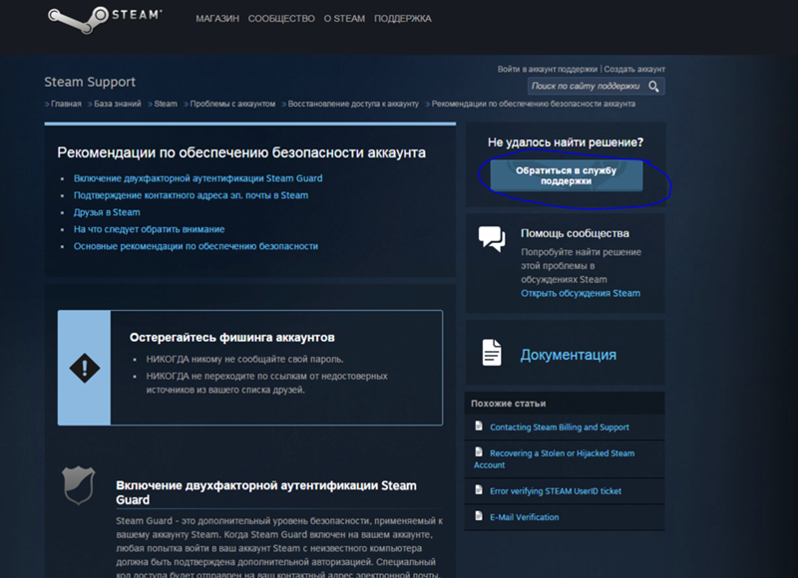798x578 pixels.
Task: Go to Steam breadcrumb
Action: [x=166, y=104]
